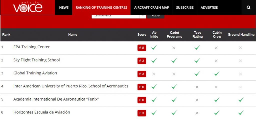This screenshot has height=119, width=256.
Task: Open Academia International De Aeronautica Fenix
Action: 56,99
